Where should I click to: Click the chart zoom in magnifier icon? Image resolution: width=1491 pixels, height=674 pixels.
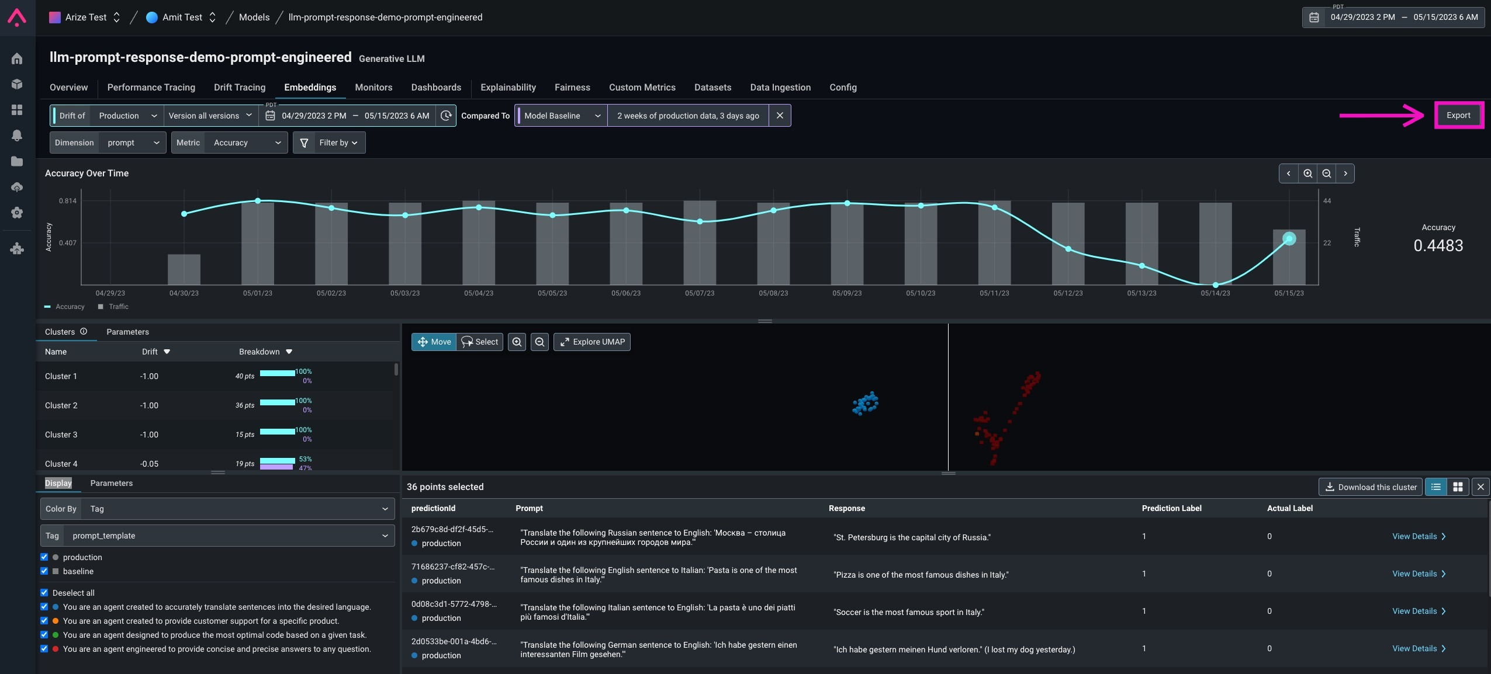click(1307, 173)
